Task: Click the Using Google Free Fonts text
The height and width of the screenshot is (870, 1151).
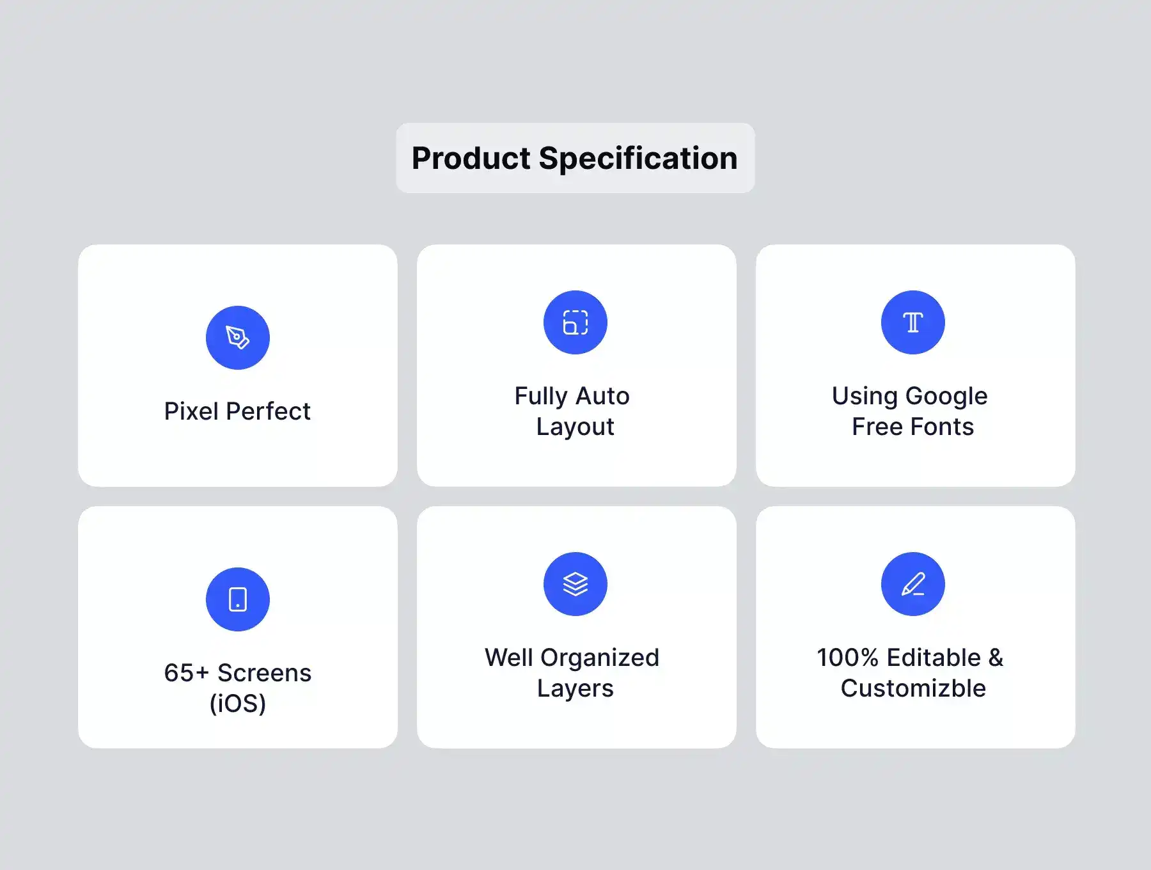Action: (911, 411)
